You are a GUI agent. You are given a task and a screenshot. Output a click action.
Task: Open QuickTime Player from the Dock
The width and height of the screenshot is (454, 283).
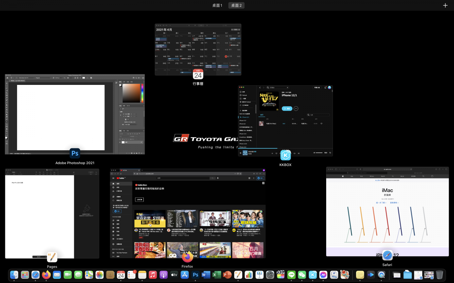[381, 275]
